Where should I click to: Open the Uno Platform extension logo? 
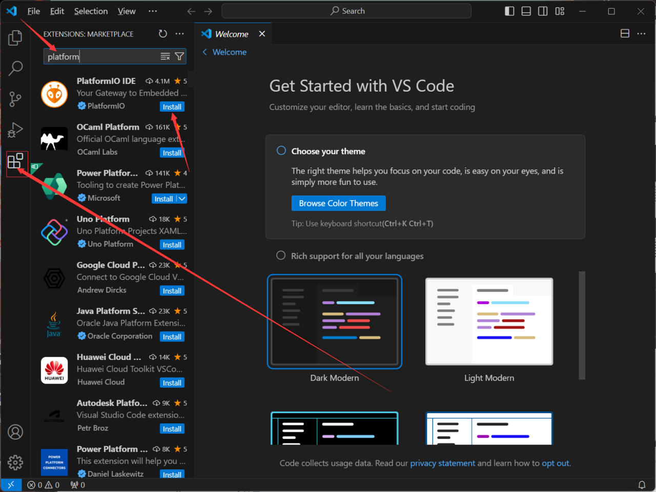pos(54,232)
